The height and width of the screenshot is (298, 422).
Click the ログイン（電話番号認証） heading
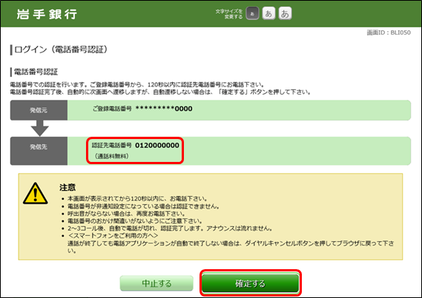(x=61, y=50)
